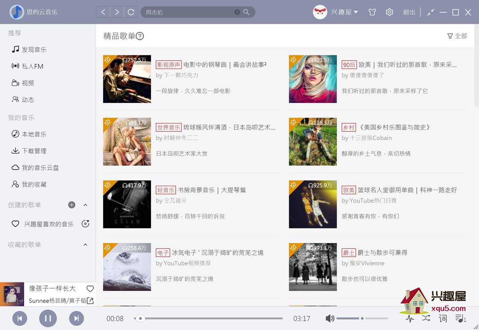Click the 退出 logout button
This screenshot has width=479, height=330.
click(x=409, y=12)
